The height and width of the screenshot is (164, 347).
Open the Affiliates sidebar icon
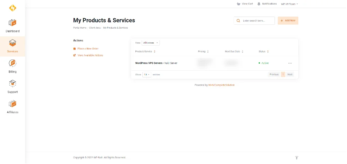(13, 104)
